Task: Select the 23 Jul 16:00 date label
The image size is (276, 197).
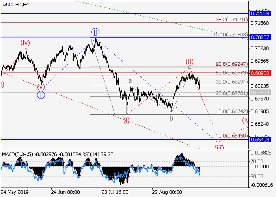Action: click(x=115, y=193)
